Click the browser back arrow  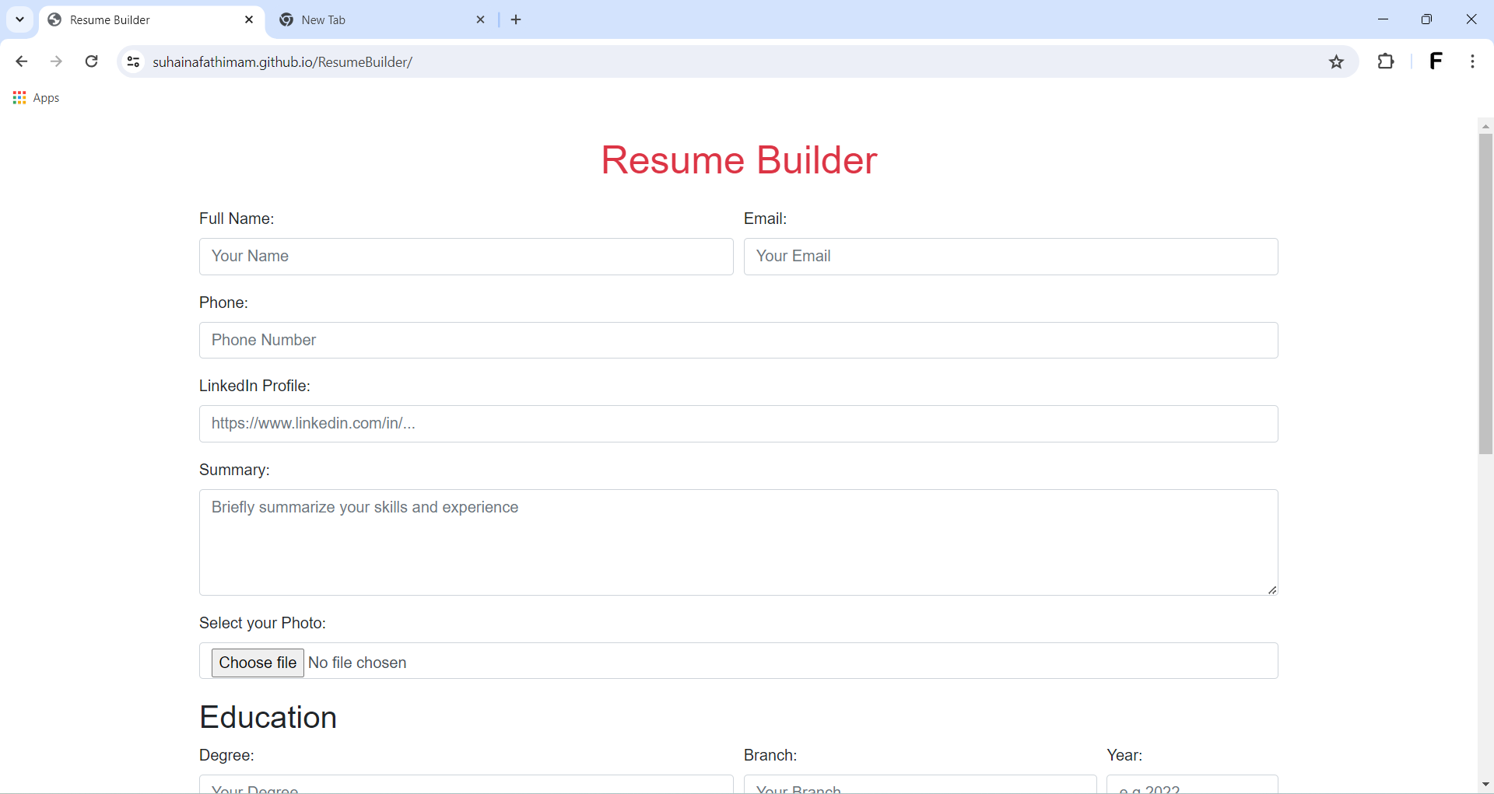coord(22,61)
